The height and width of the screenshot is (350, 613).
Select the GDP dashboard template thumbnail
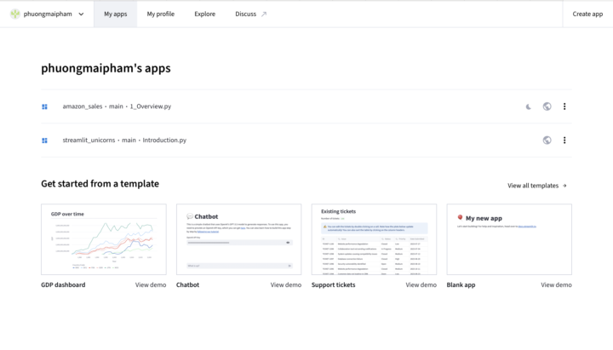[x=103, y=239]
